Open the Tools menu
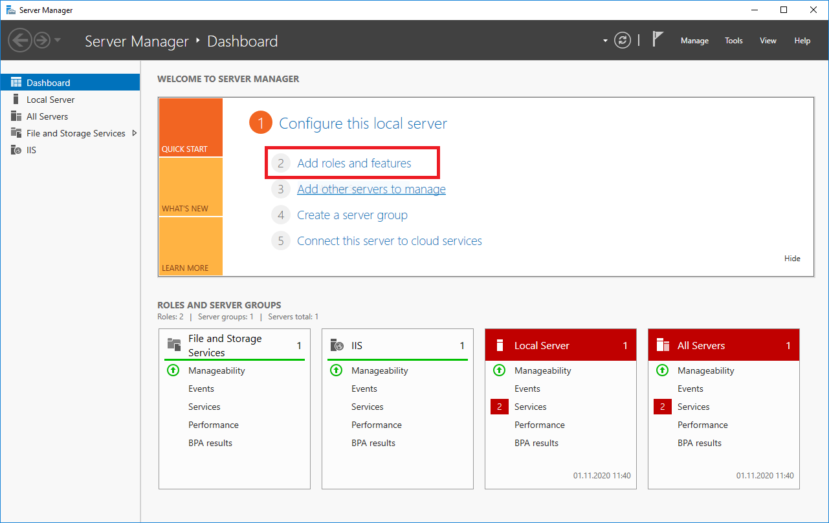Screen dimensions: 829x523 733,41
